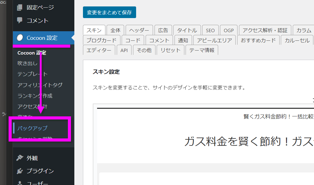Open the OGP tab

pyautogui.click(x=229, y=30)
